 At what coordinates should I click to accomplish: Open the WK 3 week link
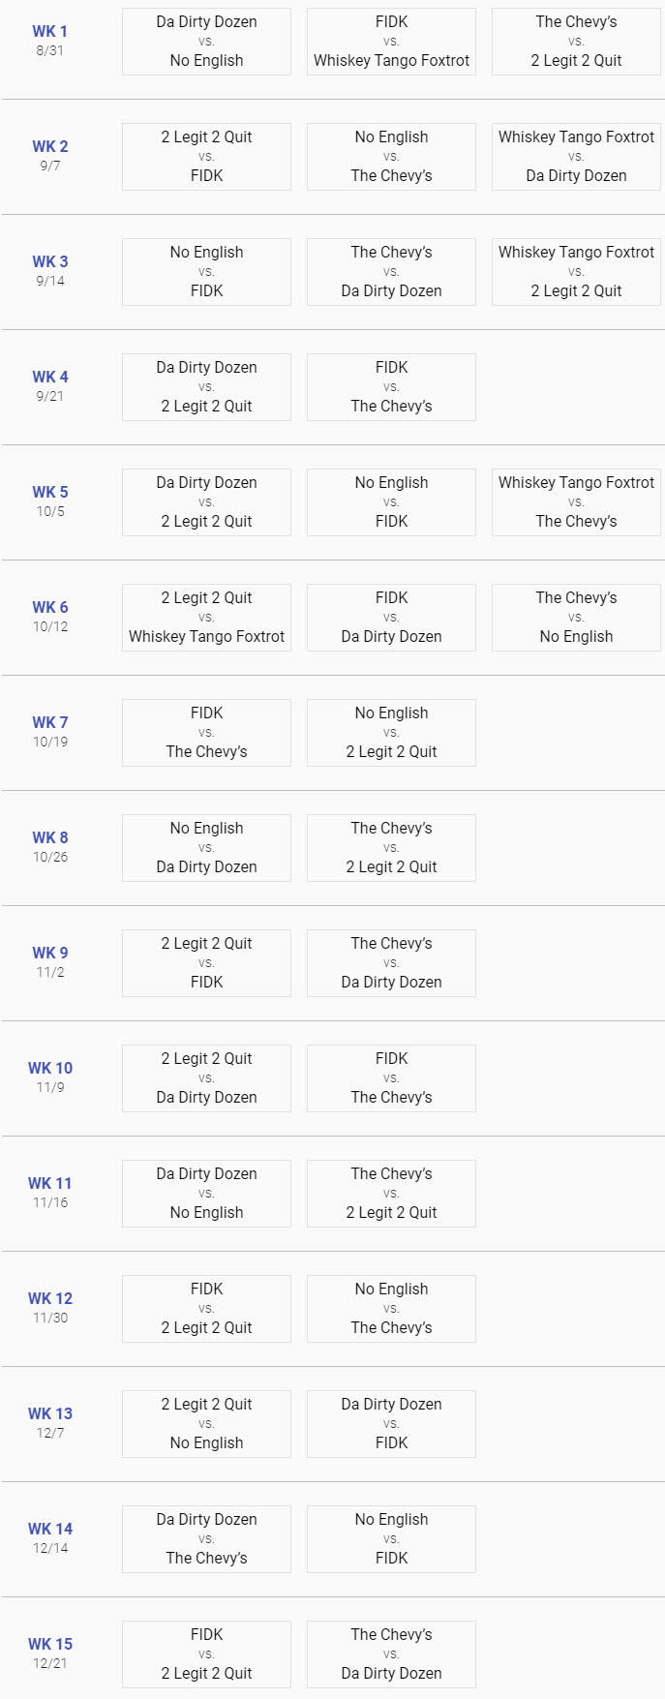point(50,261)
